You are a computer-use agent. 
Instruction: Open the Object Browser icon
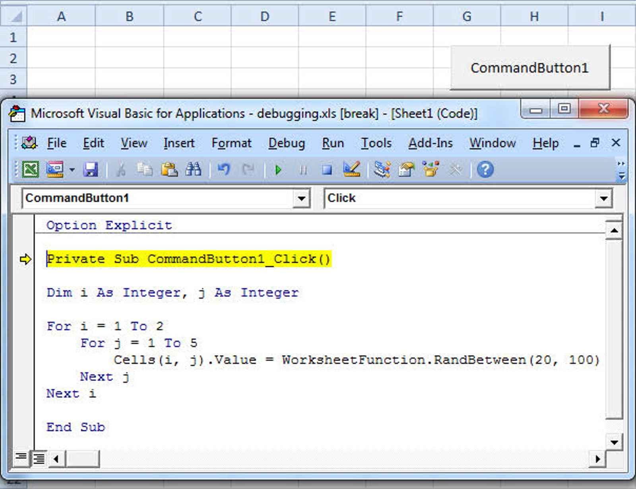tap(431, 169)
